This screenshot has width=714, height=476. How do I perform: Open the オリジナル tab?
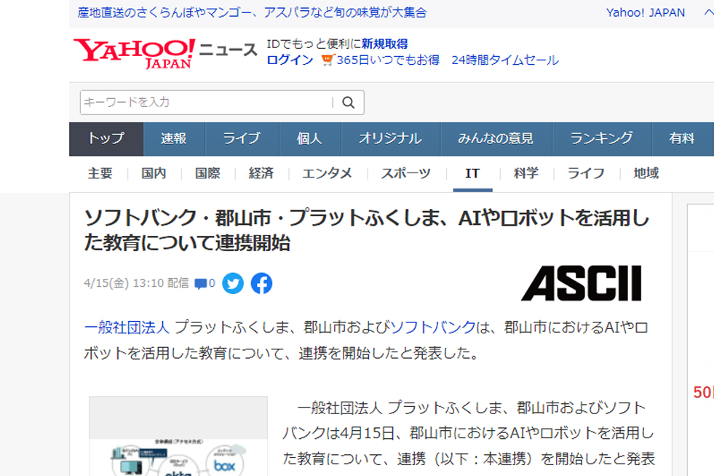[x=390, y=138]
